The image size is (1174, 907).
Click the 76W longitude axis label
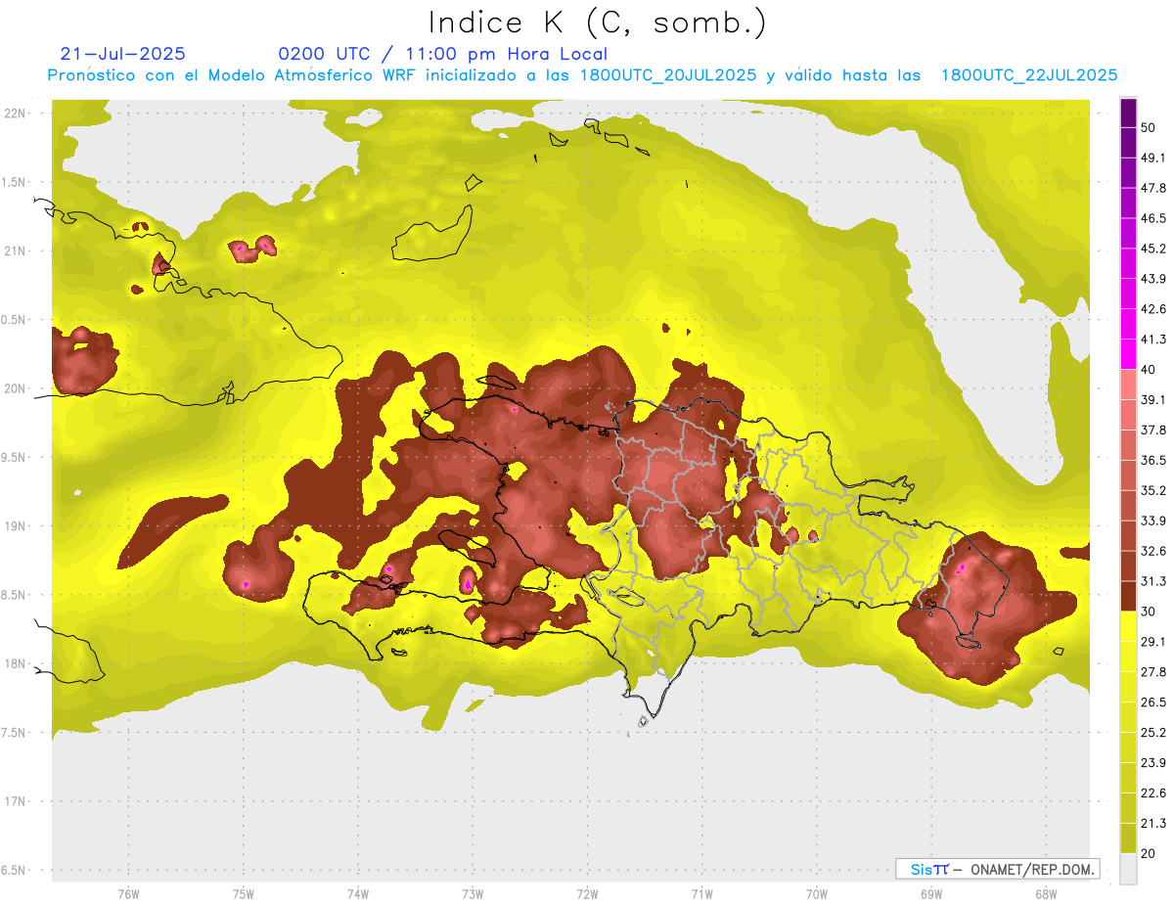tap(128, 893)
